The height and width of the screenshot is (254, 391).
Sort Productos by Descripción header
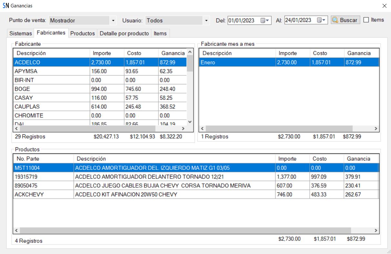175,159
